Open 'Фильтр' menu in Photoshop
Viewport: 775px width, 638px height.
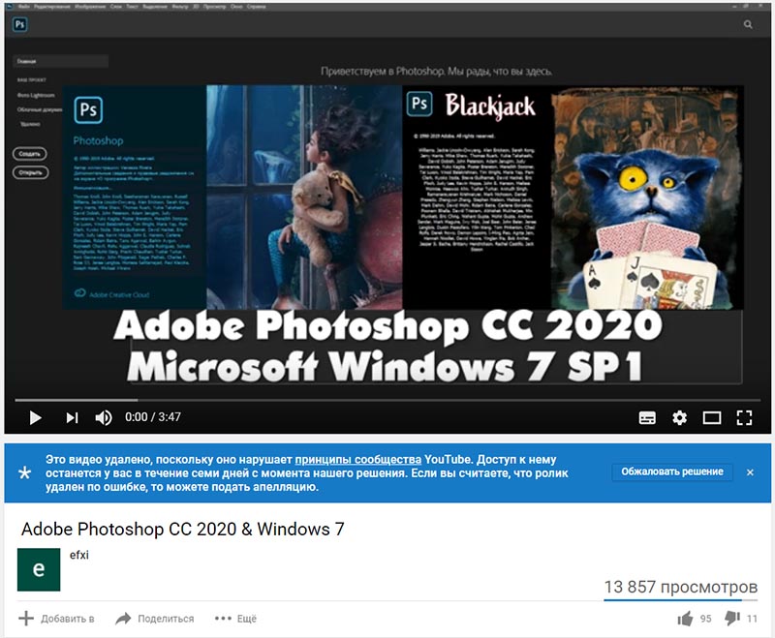181,7
